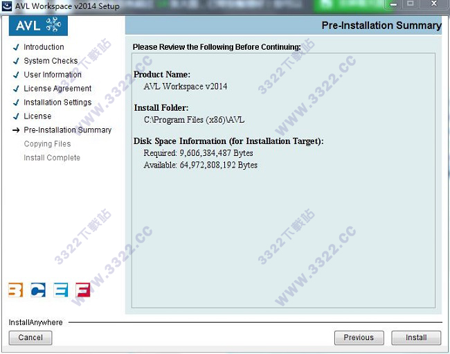Click the checkmark next to System Checks

pos(16,61)
